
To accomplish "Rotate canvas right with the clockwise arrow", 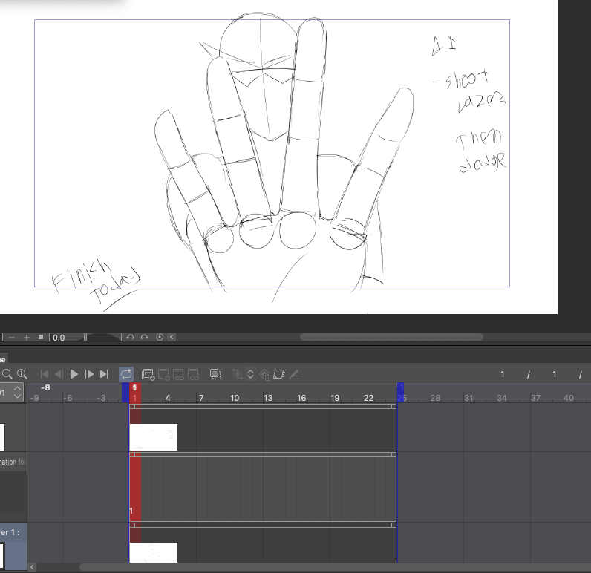I will 145,337.
